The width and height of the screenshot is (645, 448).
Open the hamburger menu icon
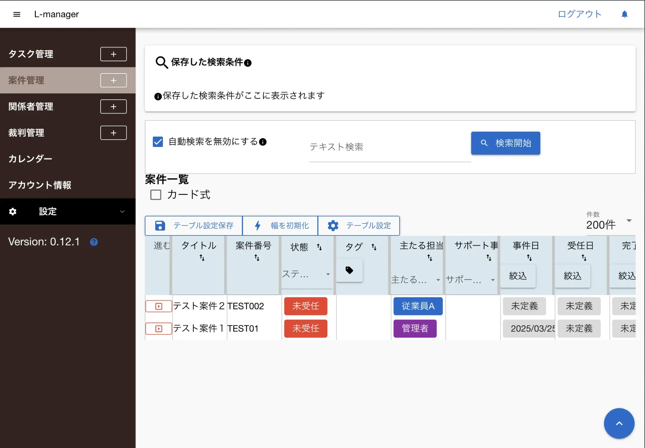click(17, 14)
